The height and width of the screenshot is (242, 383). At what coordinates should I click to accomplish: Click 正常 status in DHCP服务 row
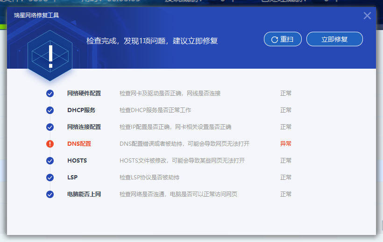point(286,110)
